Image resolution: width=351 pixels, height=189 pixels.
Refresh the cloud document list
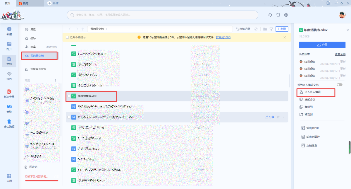pyautogui.click(x=256, y=29)
